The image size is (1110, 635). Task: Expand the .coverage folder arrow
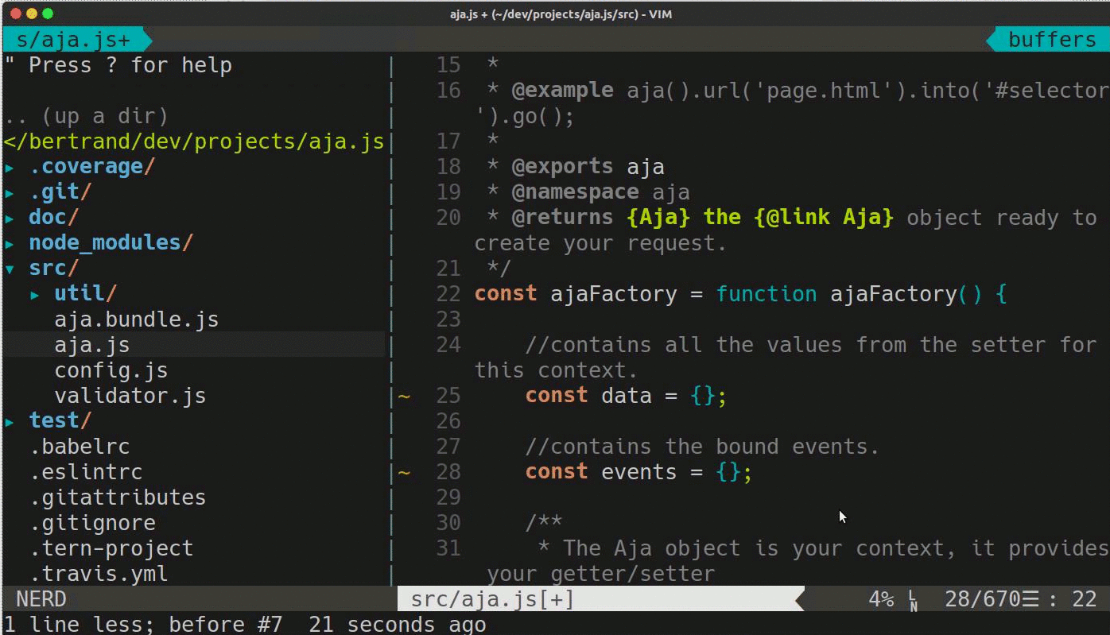pos(10,168)
